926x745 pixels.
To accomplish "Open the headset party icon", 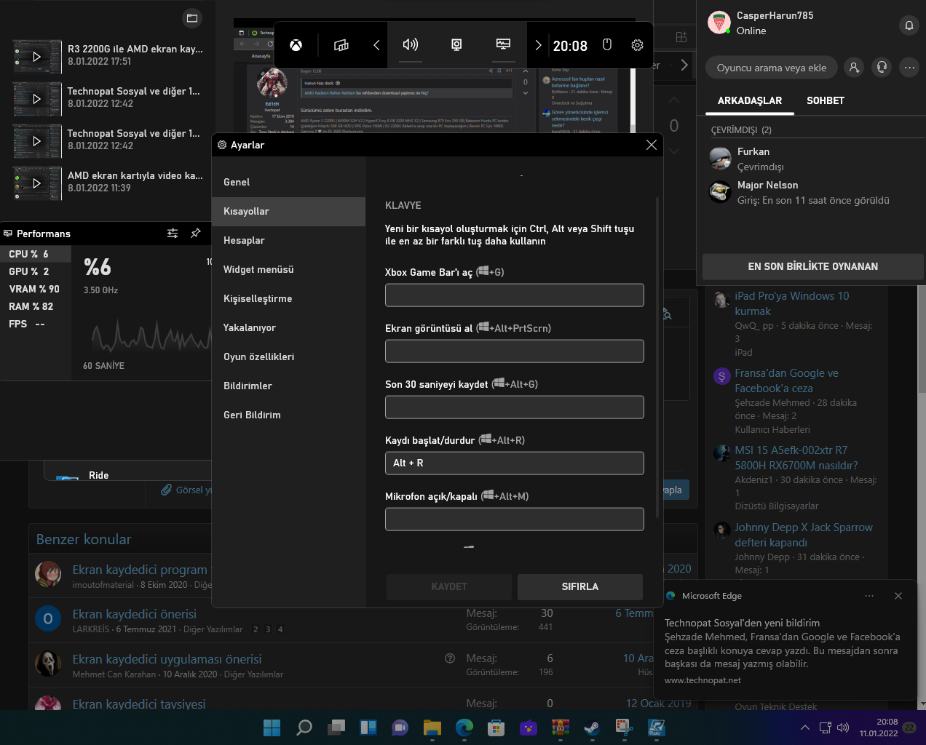I will pyautogui.click(x=882, y=68).
